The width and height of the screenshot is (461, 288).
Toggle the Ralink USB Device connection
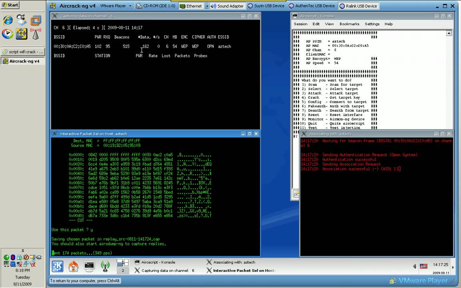358,6
